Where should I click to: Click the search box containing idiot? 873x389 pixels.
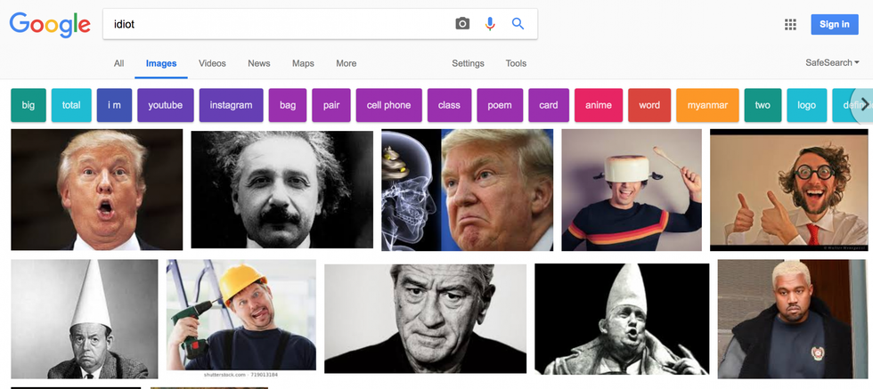pyautogui.click(x=278, y=24)
